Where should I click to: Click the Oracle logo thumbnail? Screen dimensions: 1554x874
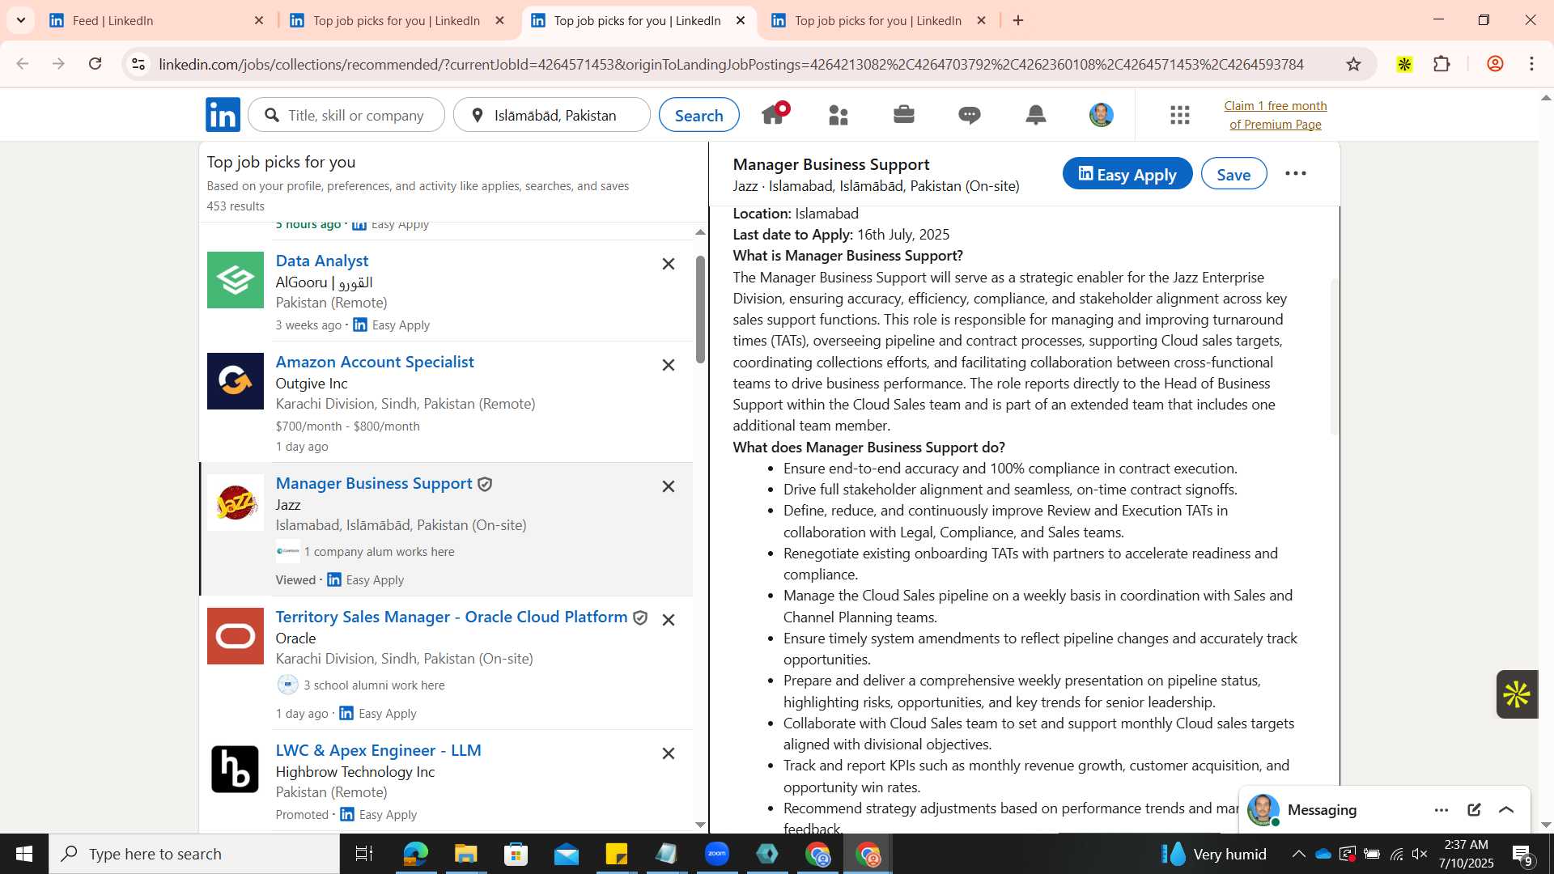(235, 636)
